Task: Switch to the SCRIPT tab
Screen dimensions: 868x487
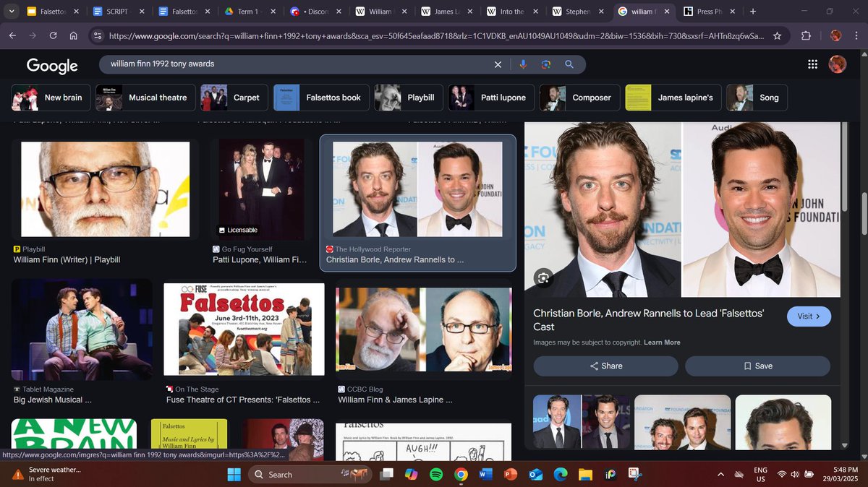Action: click(x=116, y=11)
